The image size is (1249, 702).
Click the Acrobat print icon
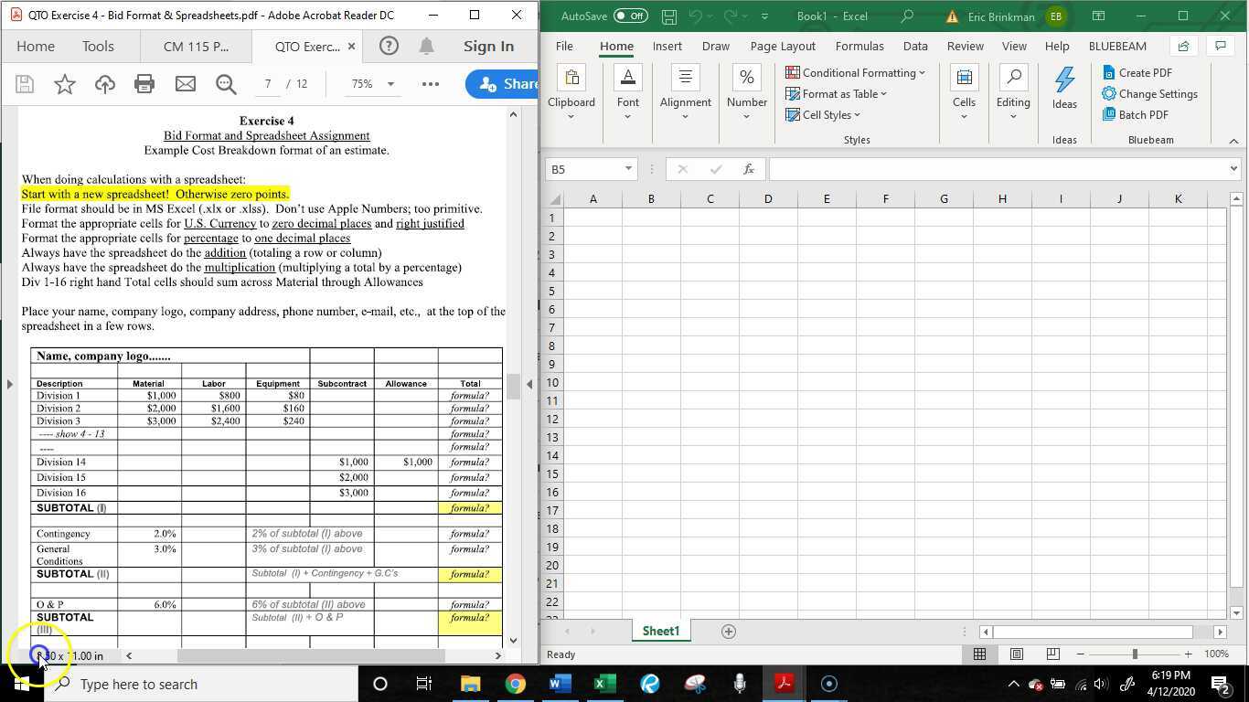point(144,84)
